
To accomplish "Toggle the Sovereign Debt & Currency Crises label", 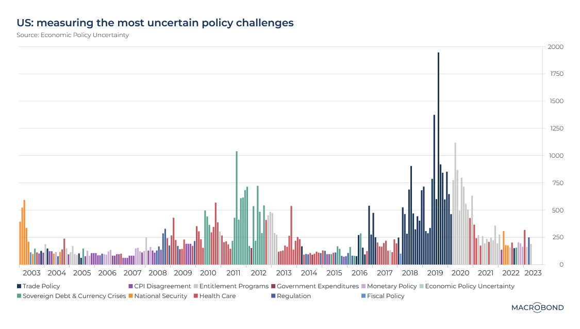I will 74,296.
